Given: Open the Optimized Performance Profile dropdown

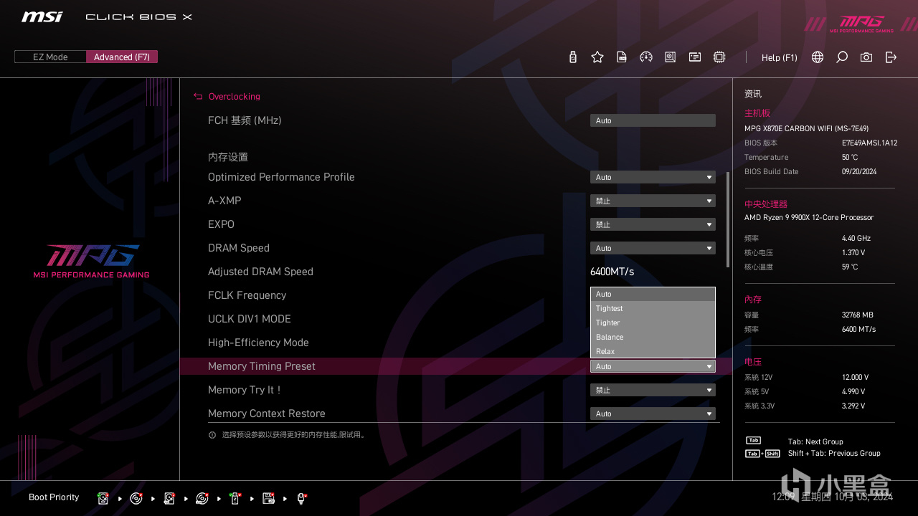Looking at the screenshot, I should coord(653,177).
